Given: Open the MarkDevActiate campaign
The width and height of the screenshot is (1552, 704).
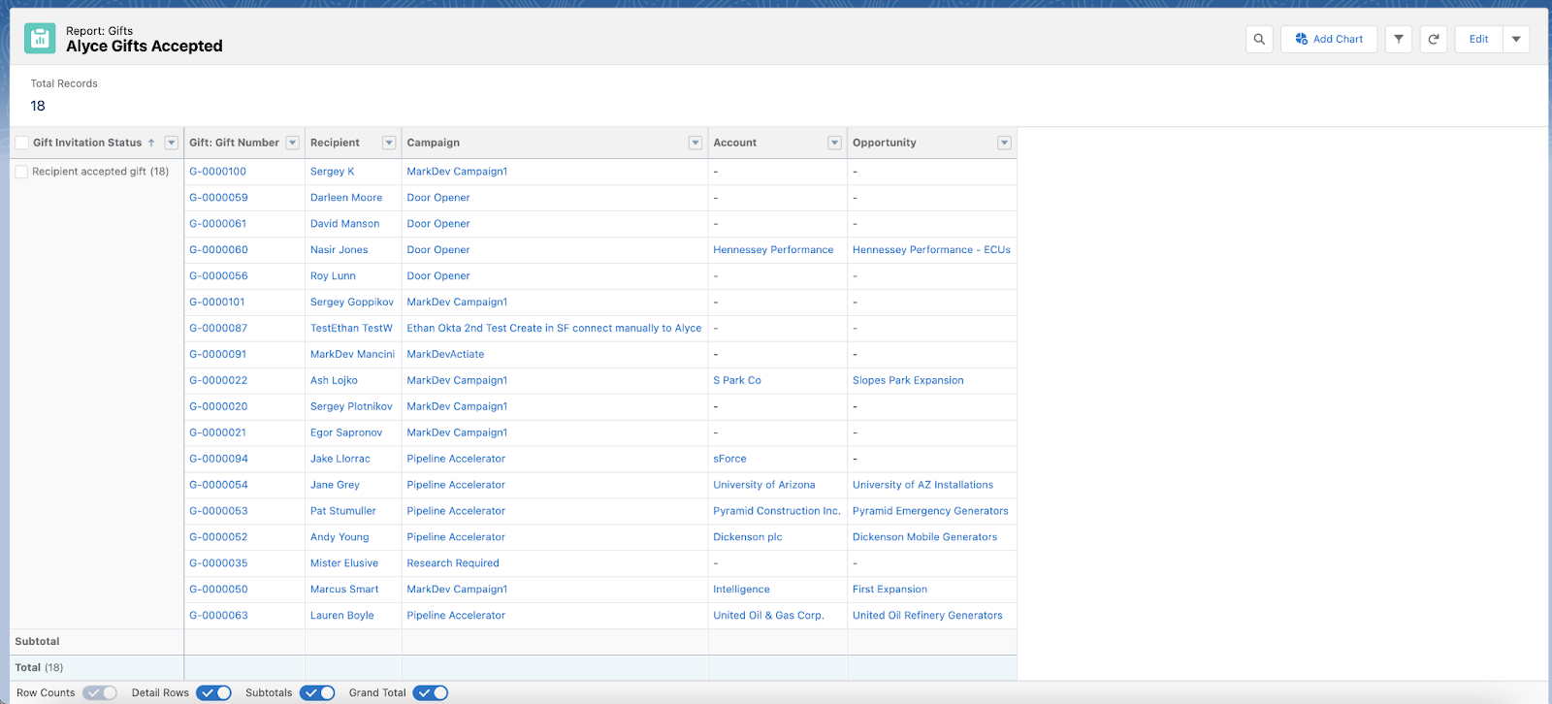Looking at the screenshot, I should click(445, 355).
